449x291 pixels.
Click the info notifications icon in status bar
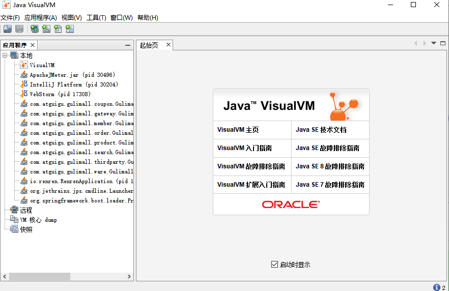coord(436,287)
